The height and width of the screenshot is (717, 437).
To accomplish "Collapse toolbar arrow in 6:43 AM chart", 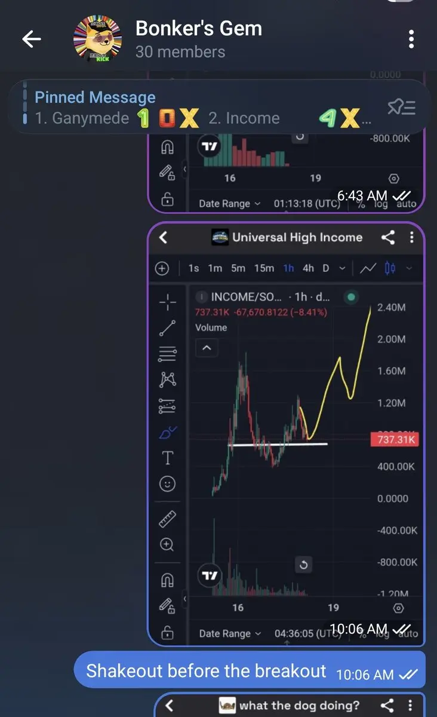I will coord(184,168).
